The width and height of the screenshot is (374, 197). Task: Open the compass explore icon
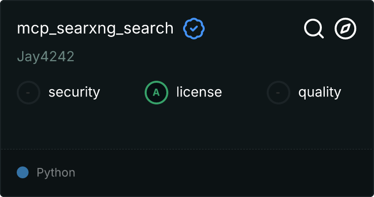pos(345,29)
